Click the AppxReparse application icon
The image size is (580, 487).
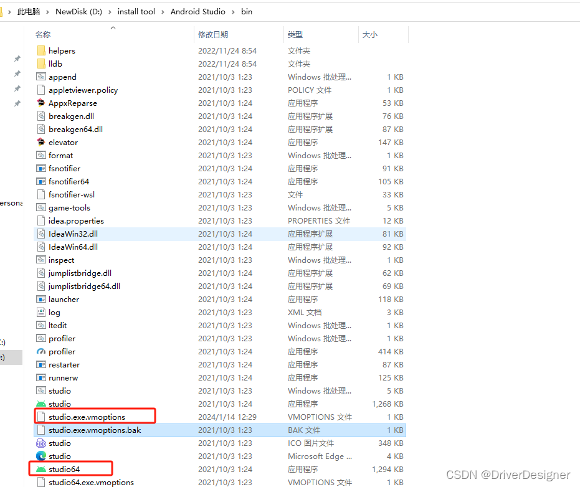point(41,103)
